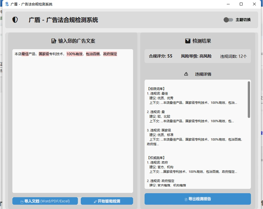263x209 pixels.
Task: Click the result panel icon beside 检测结果
Action: pos(188,41)
